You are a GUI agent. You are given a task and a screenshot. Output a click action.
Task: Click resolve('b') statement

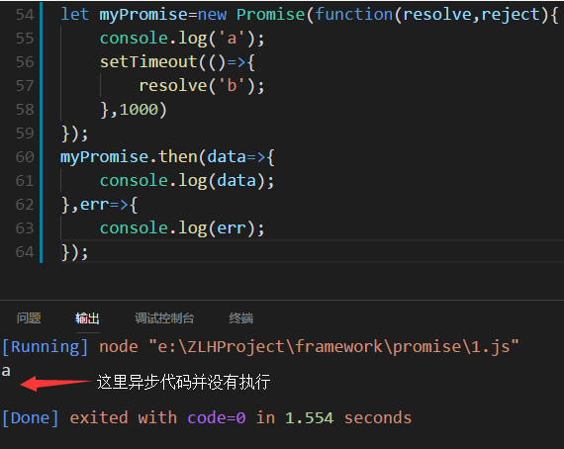pyautogui.click(x=202, y=86)
